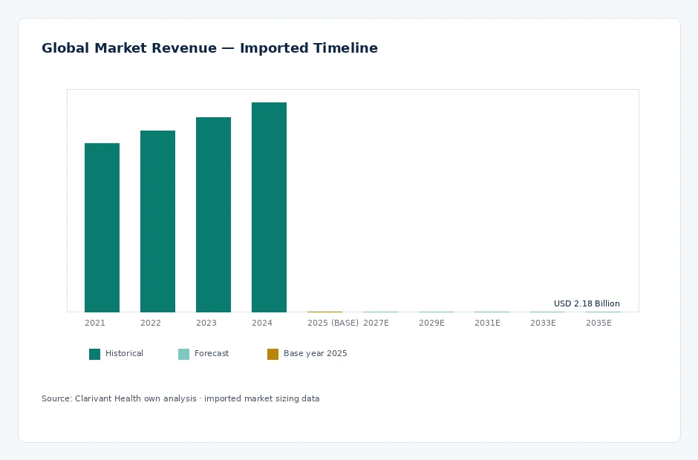Select the 2021 bar in the chart
The image size is (698, 460).
102,228
